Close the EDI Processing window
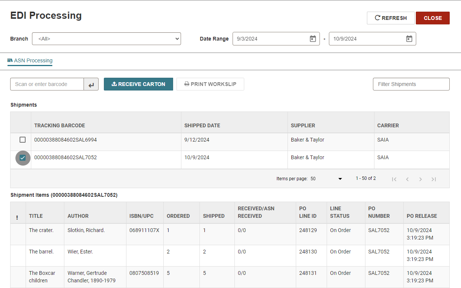461x288 pixels. coord(433,18)
